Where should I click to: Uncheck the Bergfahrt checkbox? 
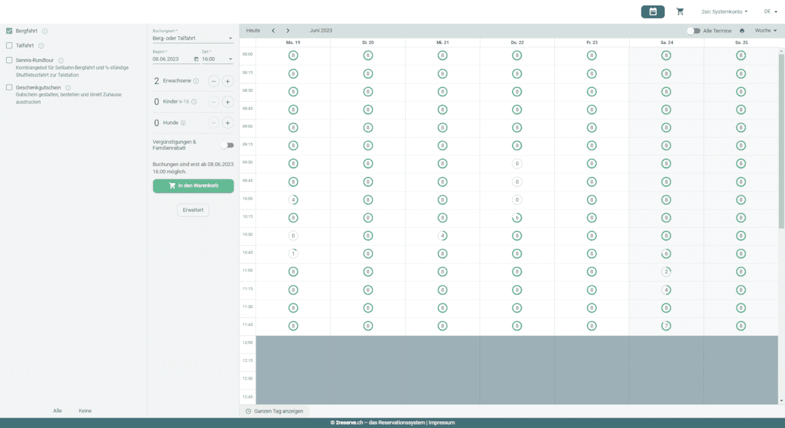(9, 31)
